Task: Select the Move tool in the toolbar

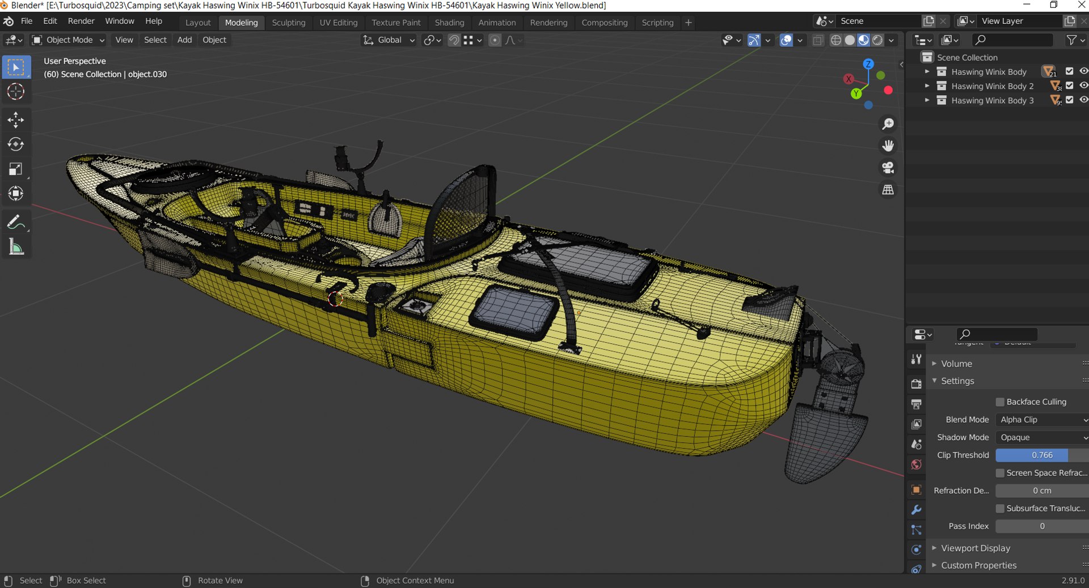Action: pos(15,120)
